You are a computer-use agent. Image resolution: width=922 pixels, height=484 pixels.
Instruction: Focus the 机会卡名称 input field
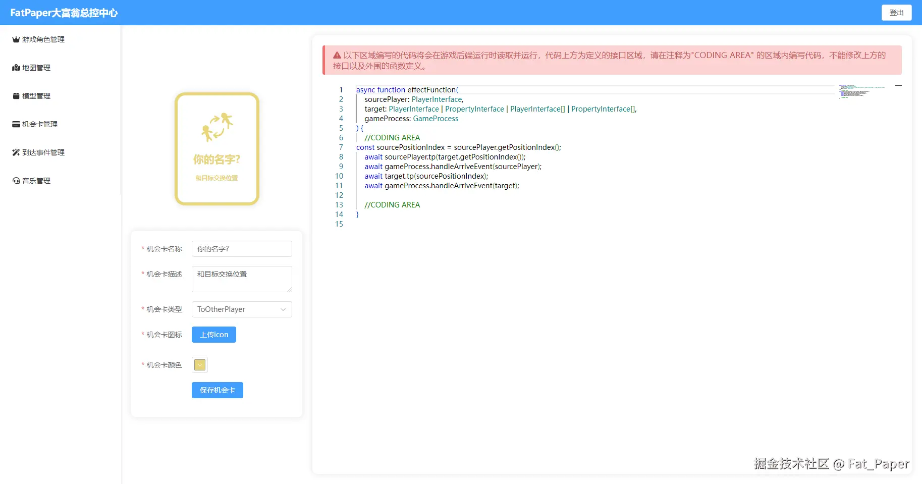click(x=242, y=249)
